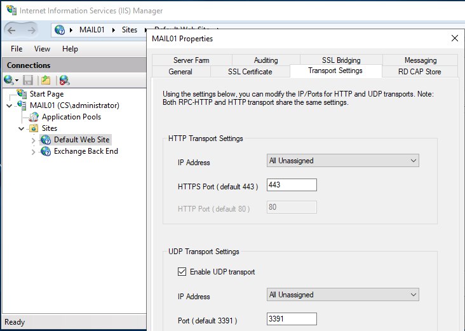Click the disabled HTTP Port field
The width and height of the screenshot is (465, 331).
[x=292, y=207]
